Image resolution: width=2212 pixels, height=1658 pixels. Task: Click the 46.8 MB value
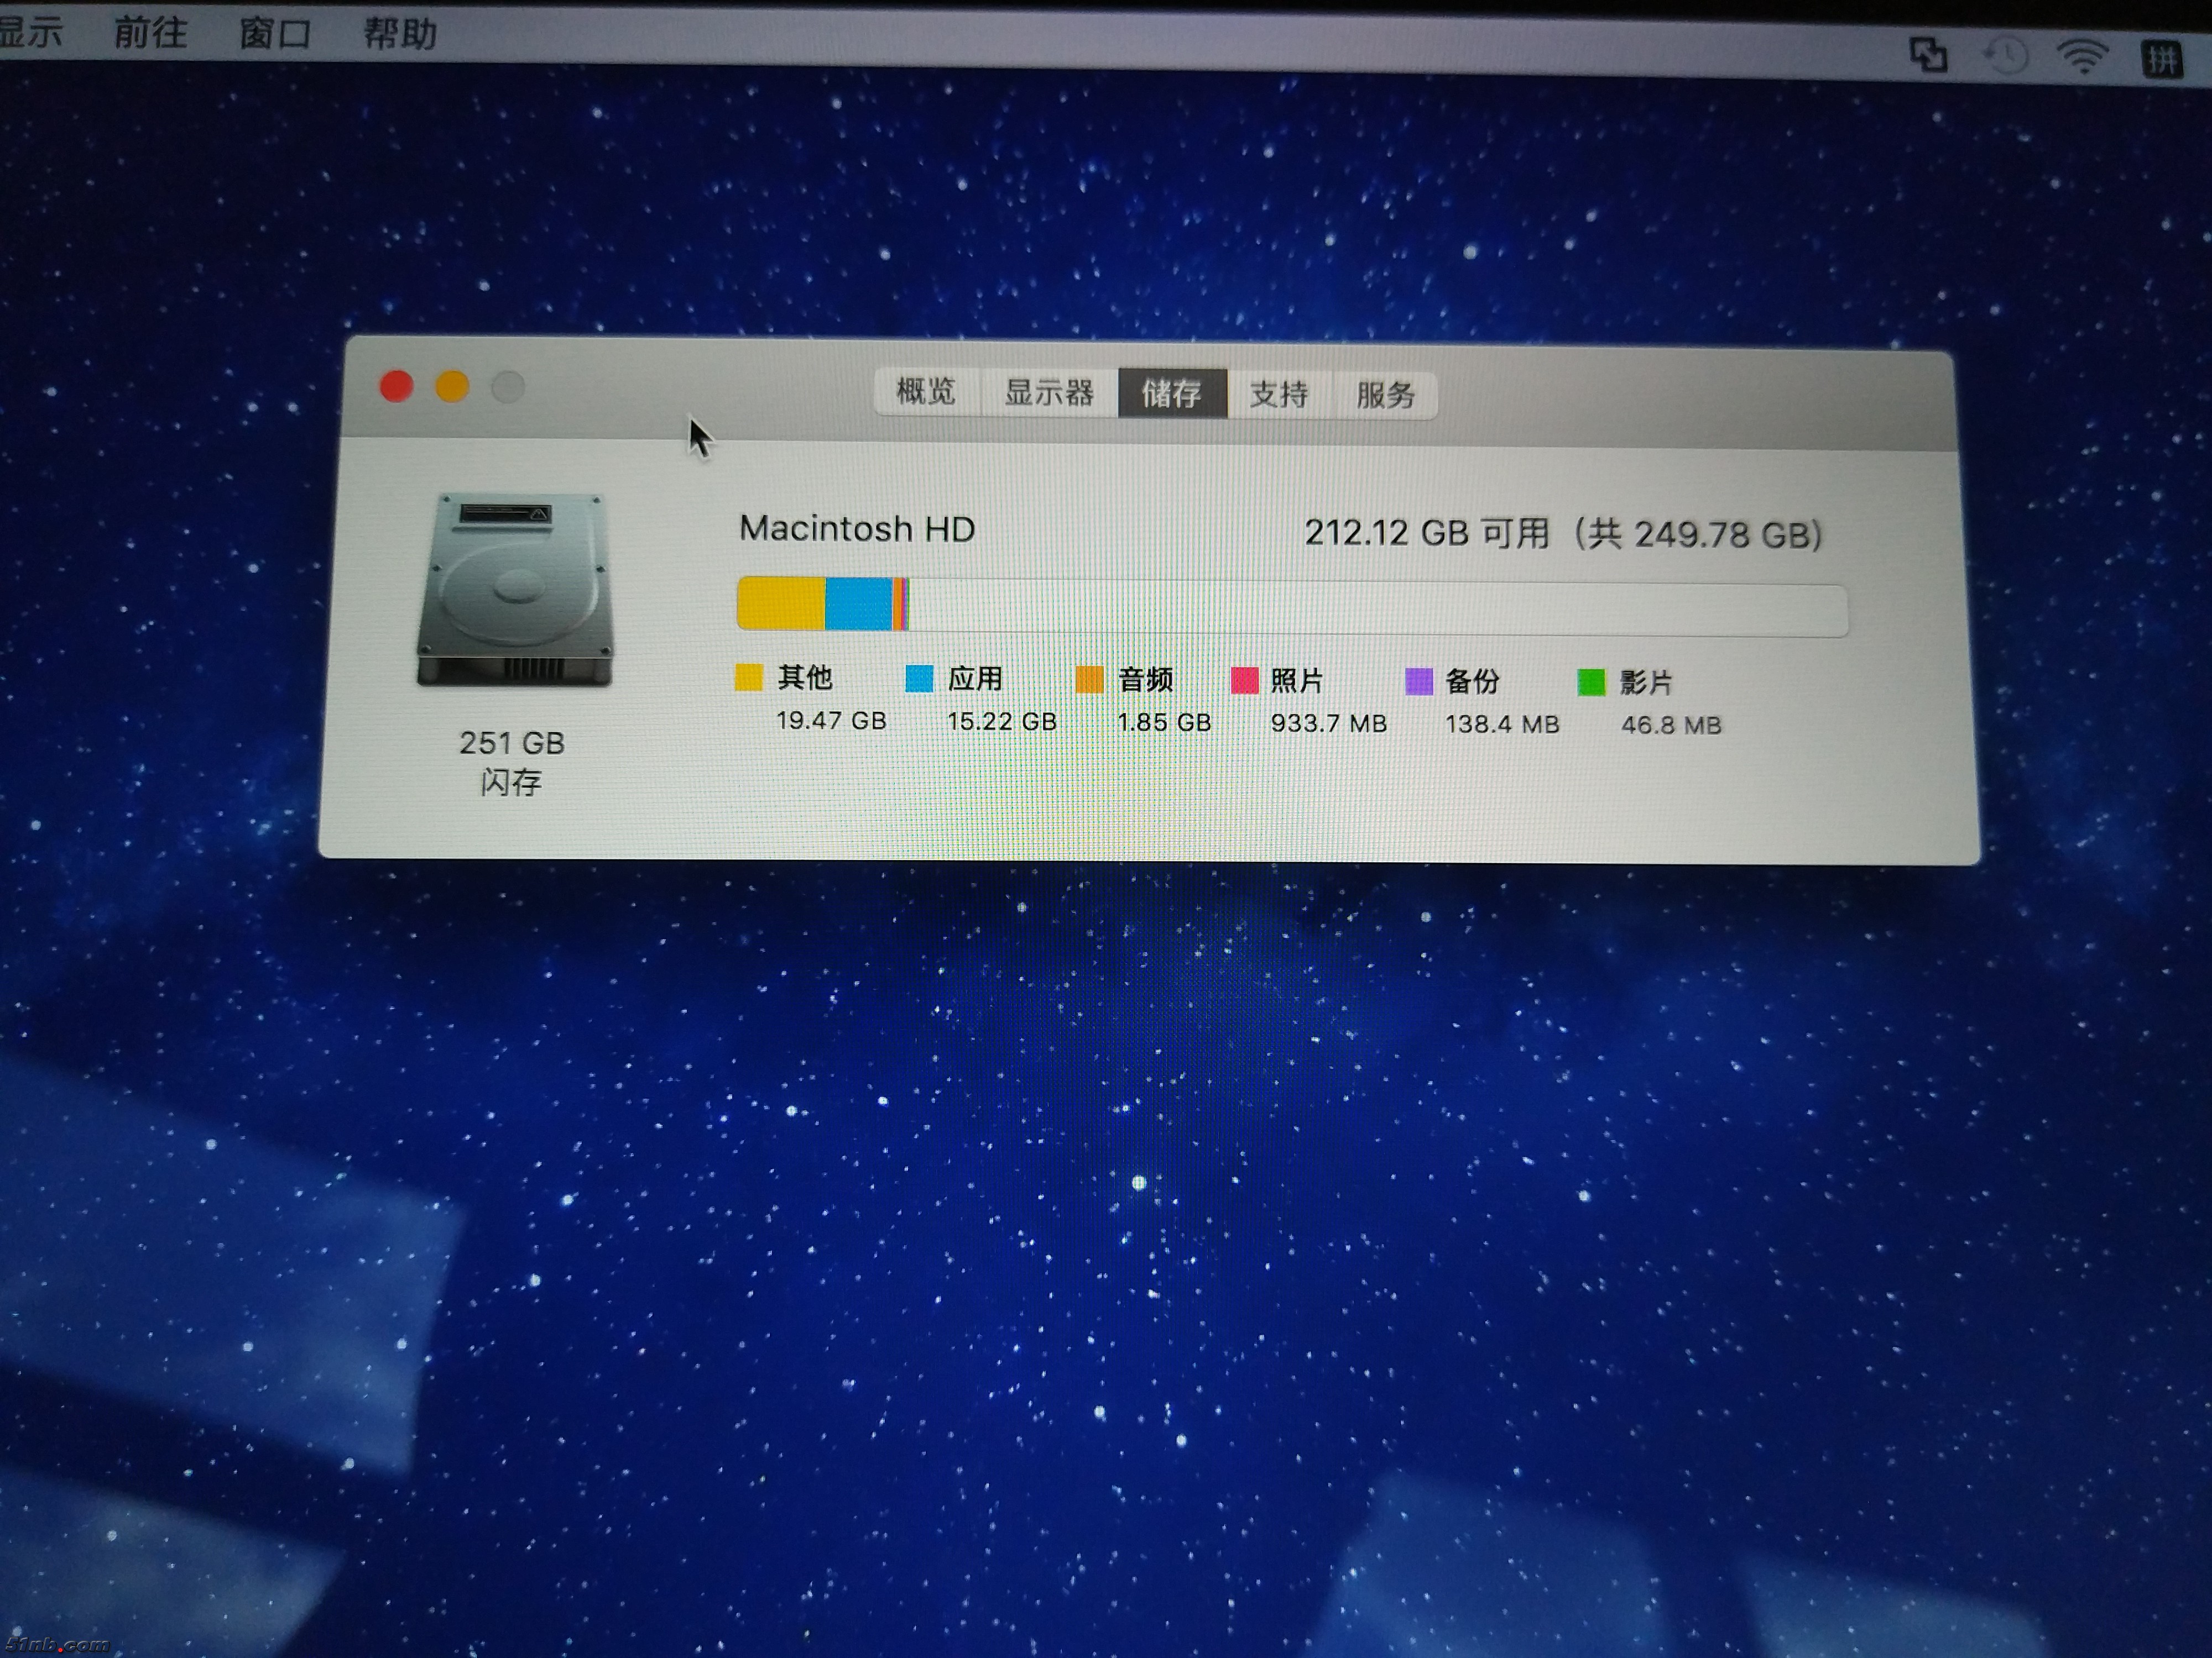[x=1671, y=726]
